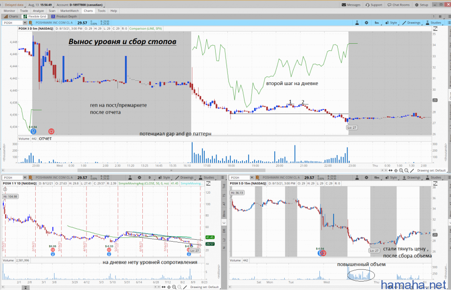Image resolution: width=451 pixels, height=290 pixels.
Task: Open the Setup menu button
Action: tap(422, 5)
